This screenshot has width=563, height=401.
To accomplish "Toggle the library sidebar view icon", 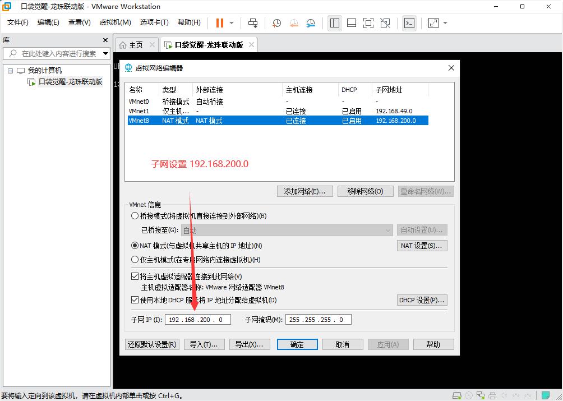I will [335, 23].
